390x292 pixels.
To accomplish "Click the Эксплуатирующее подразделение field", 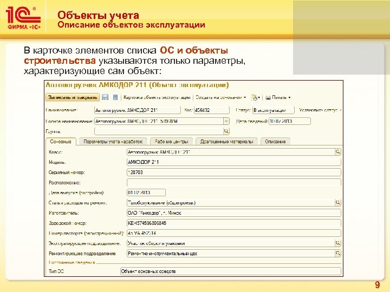I will 231,243.
